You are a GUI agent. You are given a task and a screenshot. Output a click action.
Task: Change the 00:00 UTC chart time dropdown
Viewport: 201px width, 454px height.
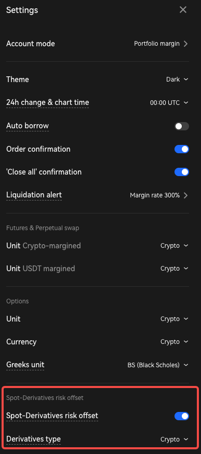pyautogui.click(x=169, y=103)
